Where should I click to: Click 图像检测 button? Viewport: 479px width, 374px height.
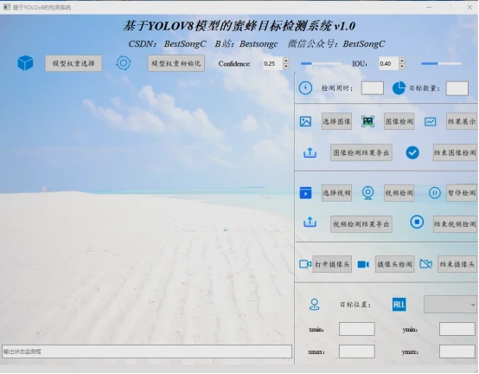pyautogui.click(x=399, y=121)
